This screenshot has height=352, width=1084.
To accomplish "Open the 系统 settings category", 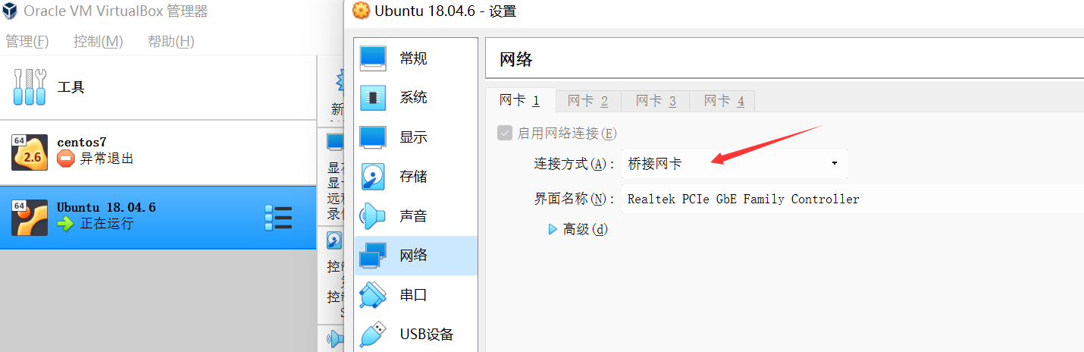I will pos(416,98).
